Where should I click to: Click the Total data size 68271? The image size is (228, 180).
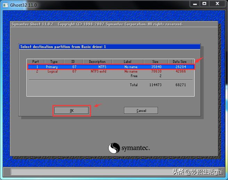click(x=181, y=85)
